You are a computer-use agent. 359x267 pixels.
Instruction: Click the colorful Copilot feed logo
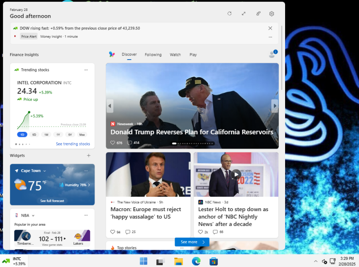pyautogui.click(x=112, y=54)
